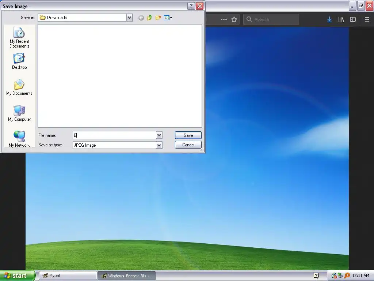Click the orange magnifier tray icon
The height and width of the screenshot is (281, 374).
point(347,276)
